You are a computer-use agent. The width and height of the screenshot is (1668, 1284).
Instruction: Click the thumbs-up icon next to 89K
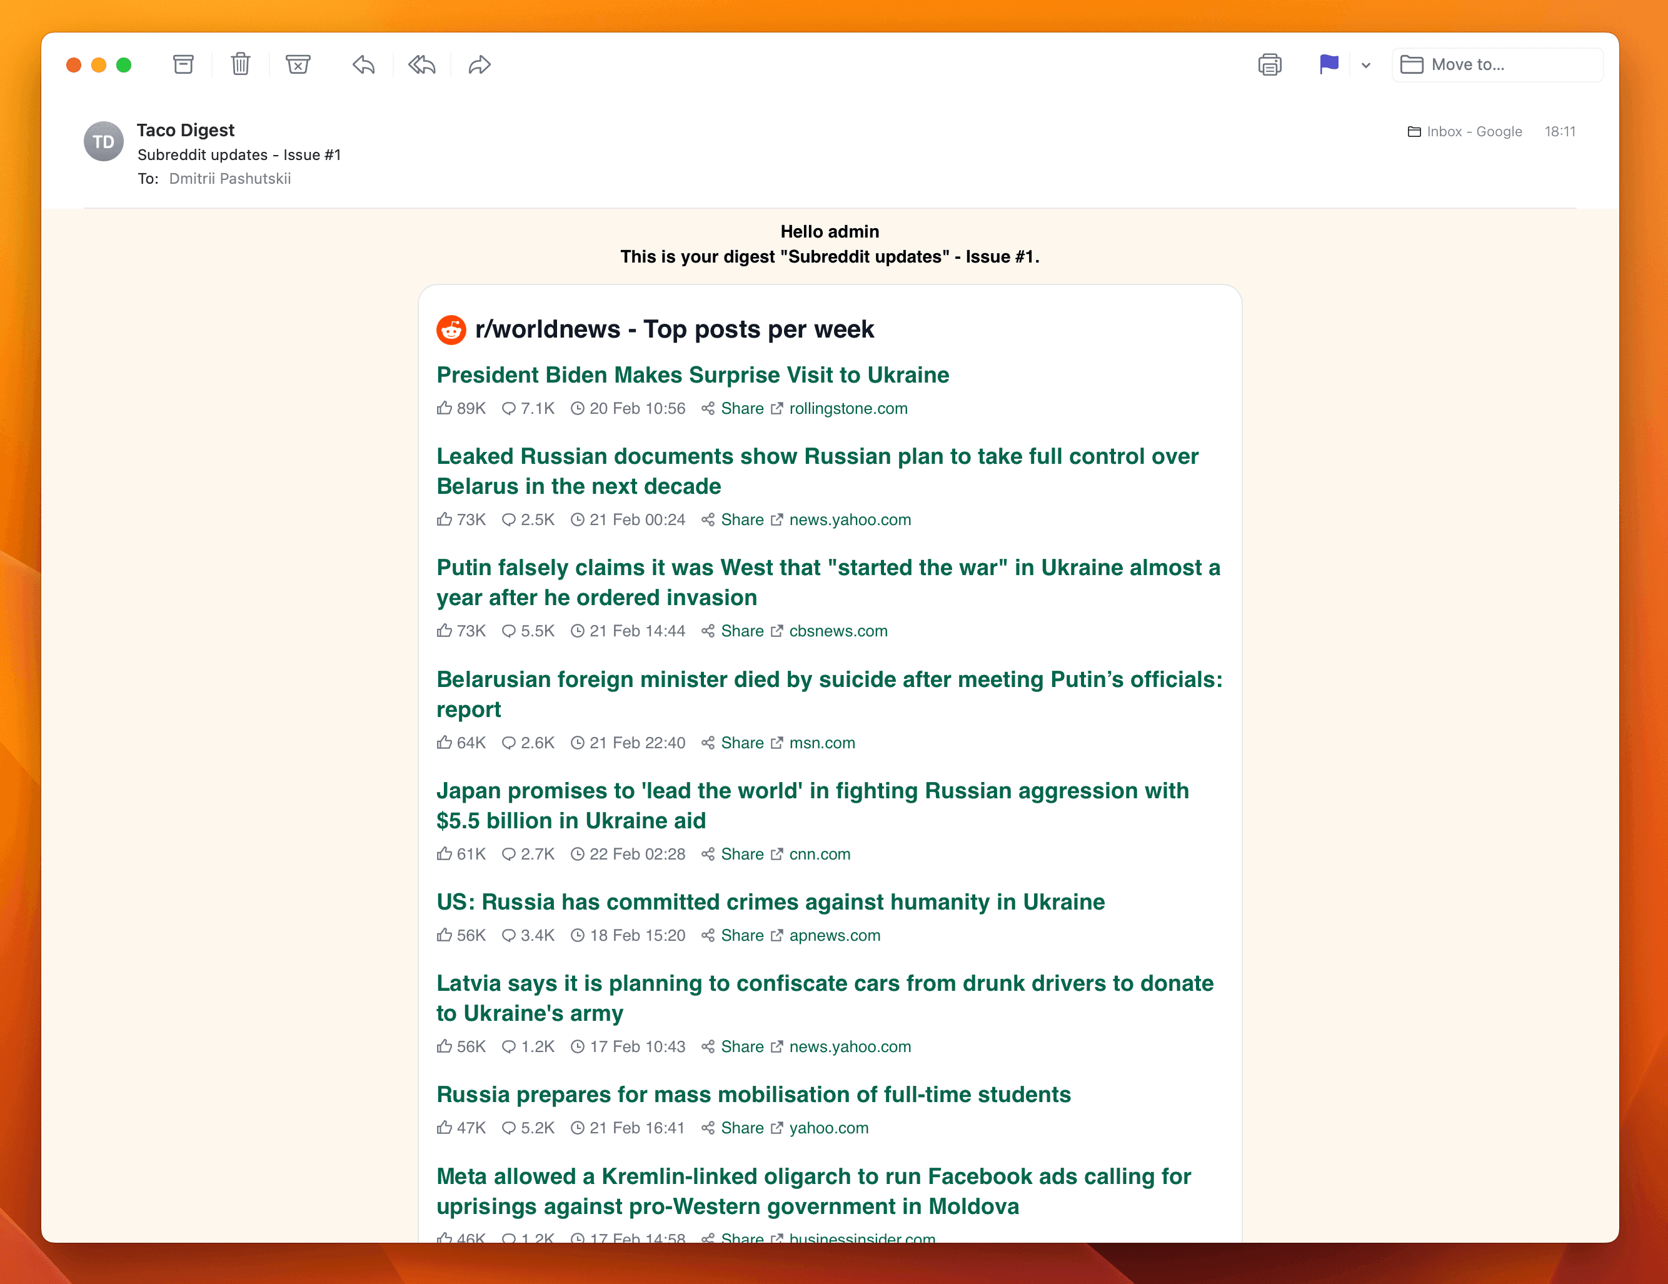pyautogui.click(x=445, y=408)
